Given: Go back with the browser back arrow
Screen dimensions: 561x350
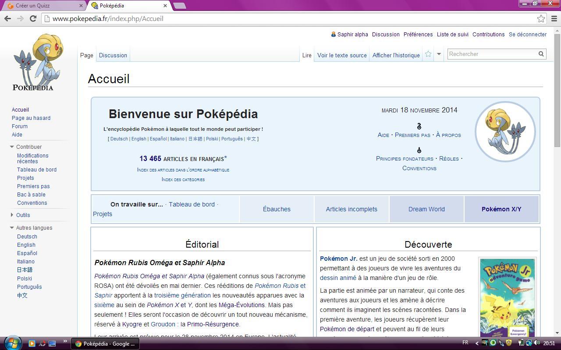Looking at the screenshot, I should (x=7, y=18).
